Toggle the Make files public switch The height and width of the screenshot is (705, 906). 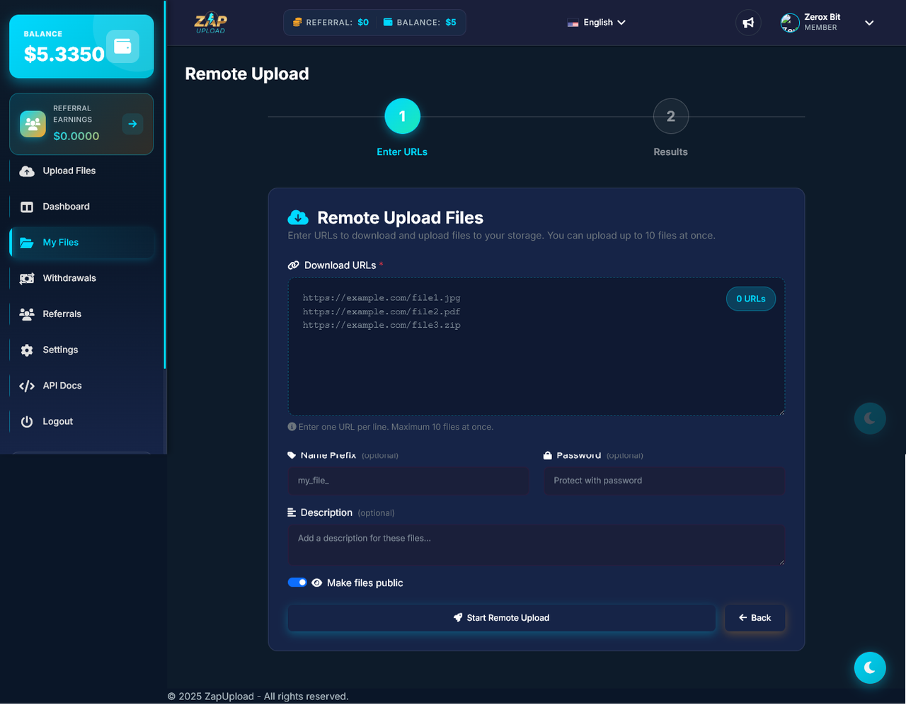click(x=297, y=583)
